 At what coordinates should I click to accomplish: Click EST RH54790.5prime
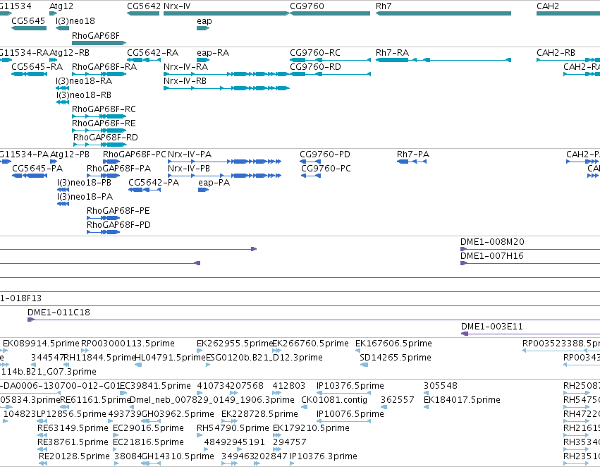(233, 428)
